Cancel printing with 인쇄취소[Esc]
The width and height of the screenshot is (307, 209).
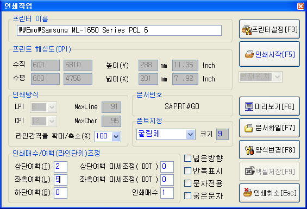(x=270, y=193)
